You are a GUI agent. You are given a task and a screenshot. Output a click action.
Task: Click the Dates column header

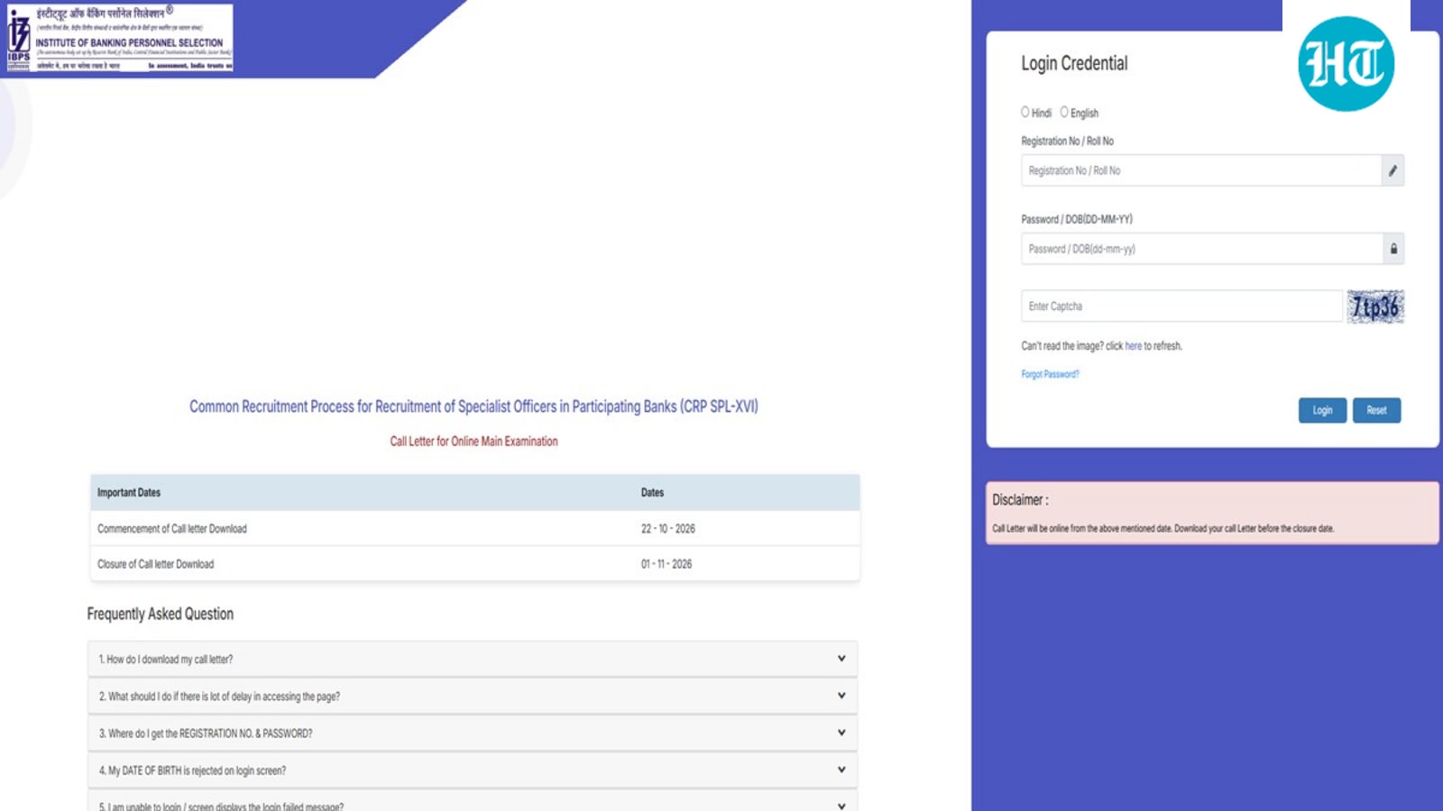tap(652, 493)
